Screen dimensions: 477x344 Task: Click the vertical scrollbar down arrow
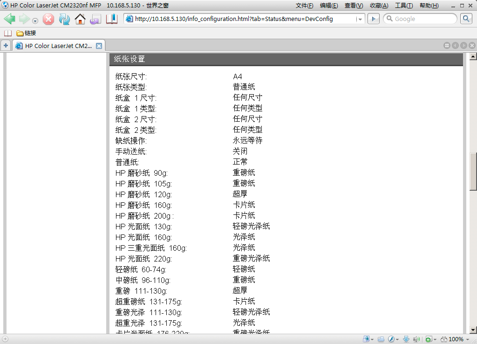tap(473, 330)
